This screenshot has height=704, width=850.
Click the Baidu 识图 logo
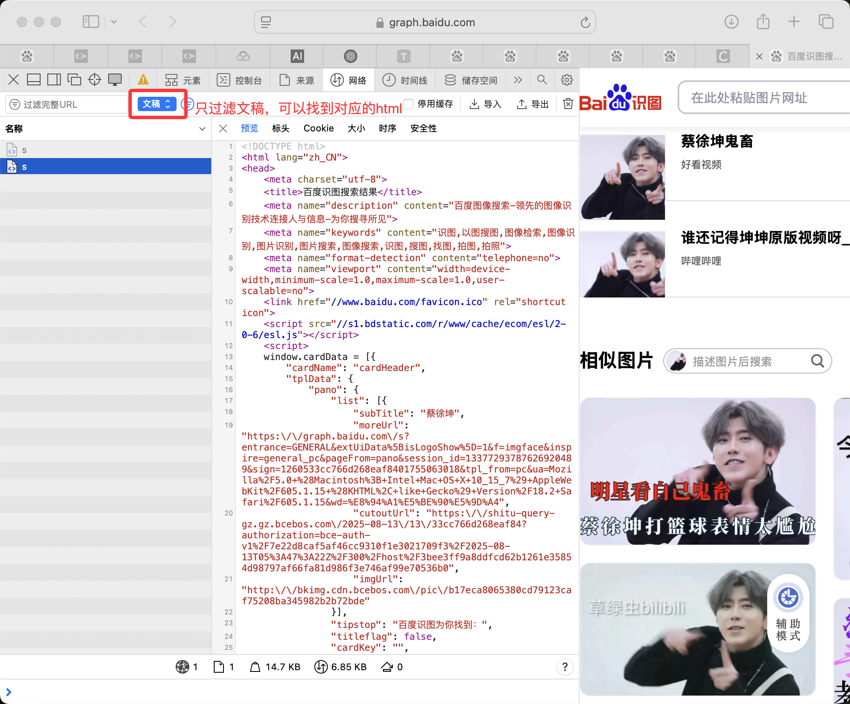pos(621,98)
